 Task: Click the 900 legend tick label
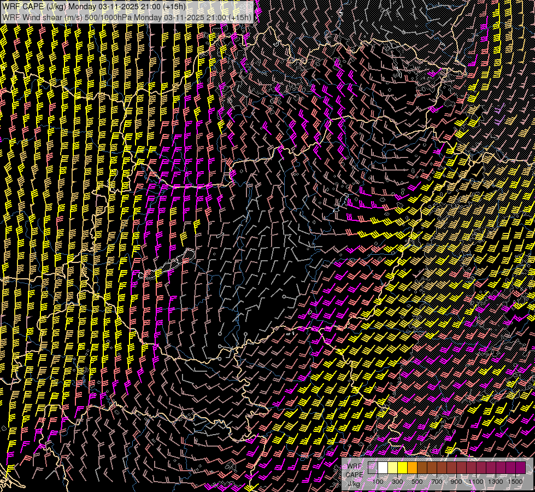tap(456, 481)
